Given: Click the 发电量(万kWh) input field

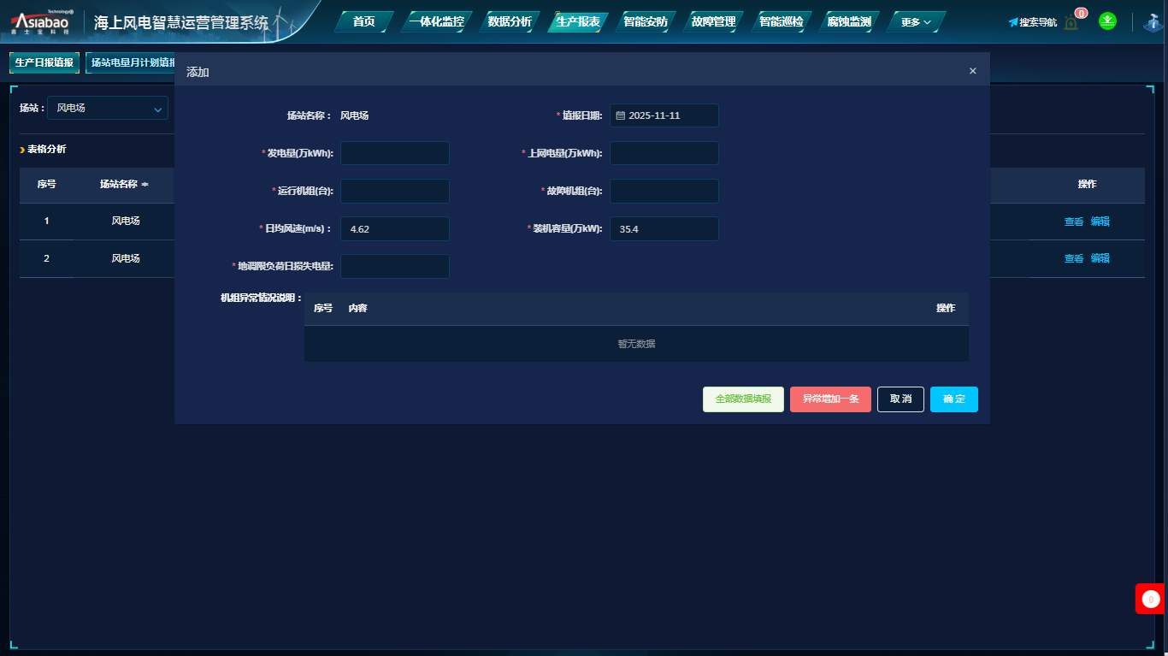Looking at the screenshot, I should click(394, 153).
